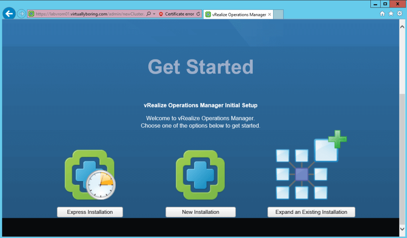Start the Express Installation
The width and height of the screenshot is (407, 238).
tap(90, 212)
